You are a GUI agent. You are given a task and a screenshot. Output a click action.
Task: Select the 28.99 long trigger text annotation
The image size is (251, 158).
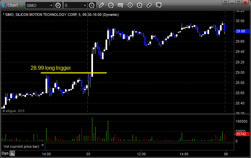click(x=50, y=68)
